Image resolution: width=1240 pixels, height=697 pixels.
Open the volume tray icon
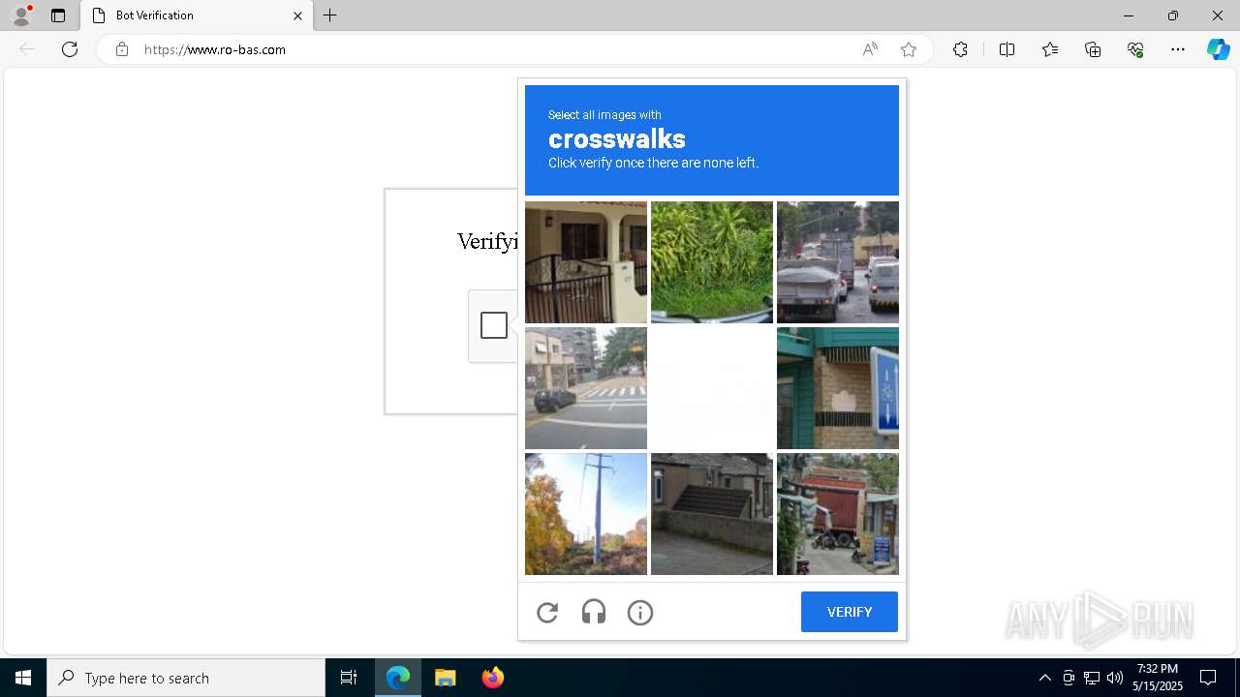click(1114, 678)
